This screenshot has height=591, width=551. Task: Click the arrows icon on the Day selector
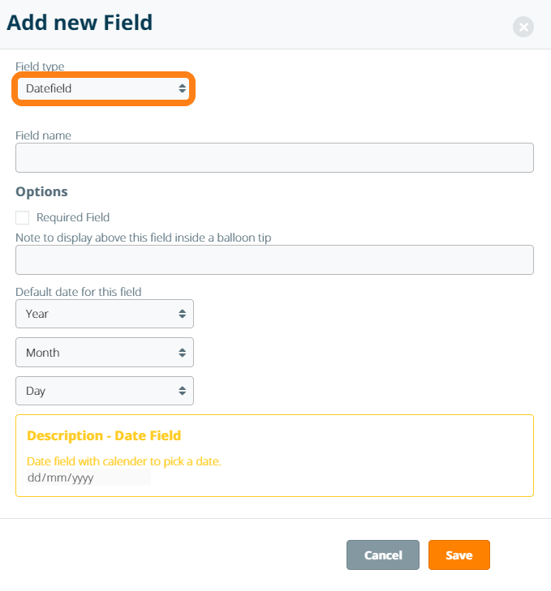pos(183,391)
